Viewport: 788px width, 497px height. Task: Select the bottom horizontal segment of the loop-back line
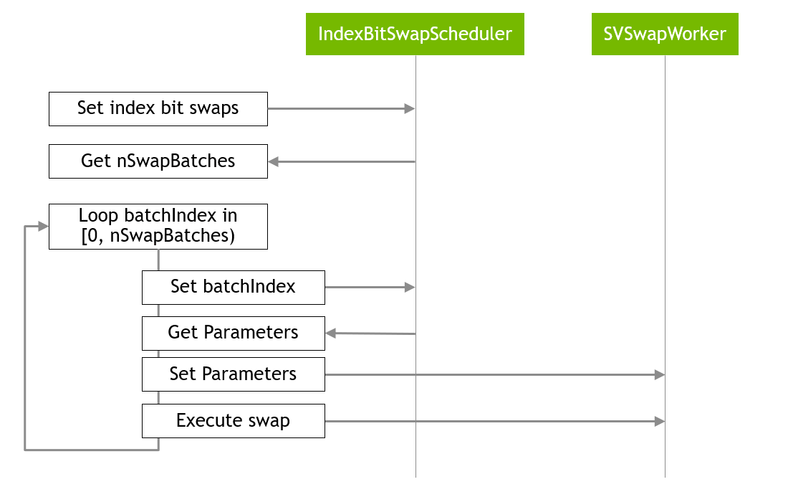pos(92,450)
